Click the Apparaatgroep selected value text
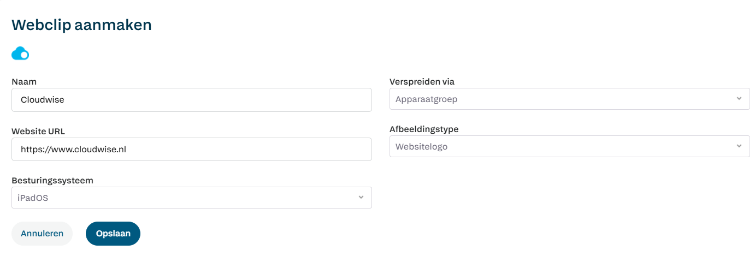The image size is (755, 256). [426, 99]
